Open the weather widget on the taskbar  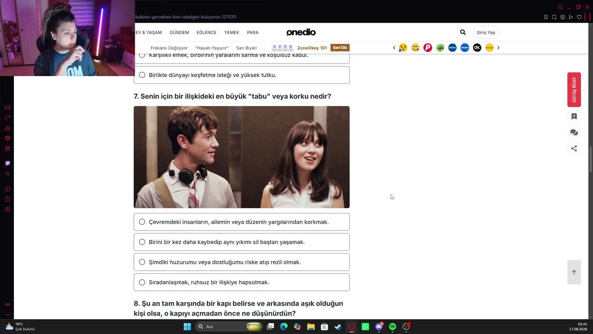tap(20, 327)
